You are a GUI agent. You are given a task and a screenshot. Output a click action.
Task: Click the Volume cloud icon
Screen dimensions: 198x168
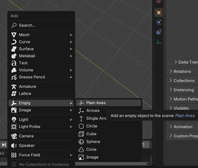coord(14,70)
